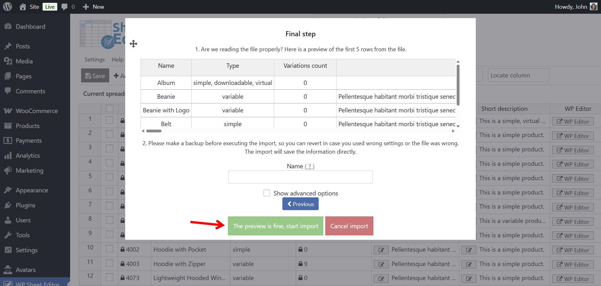Click the WordPress logo icon
Image resolution: width=601 pixels, height=286 pixels.
click(8, 7)
